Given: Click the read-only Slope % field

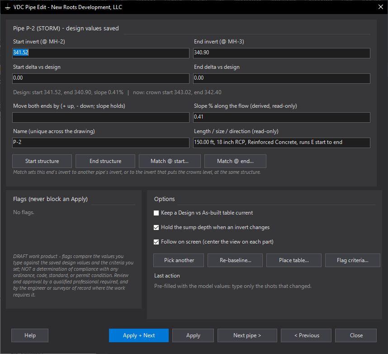Looking at the screenshot, I should [x=282, y=117].
